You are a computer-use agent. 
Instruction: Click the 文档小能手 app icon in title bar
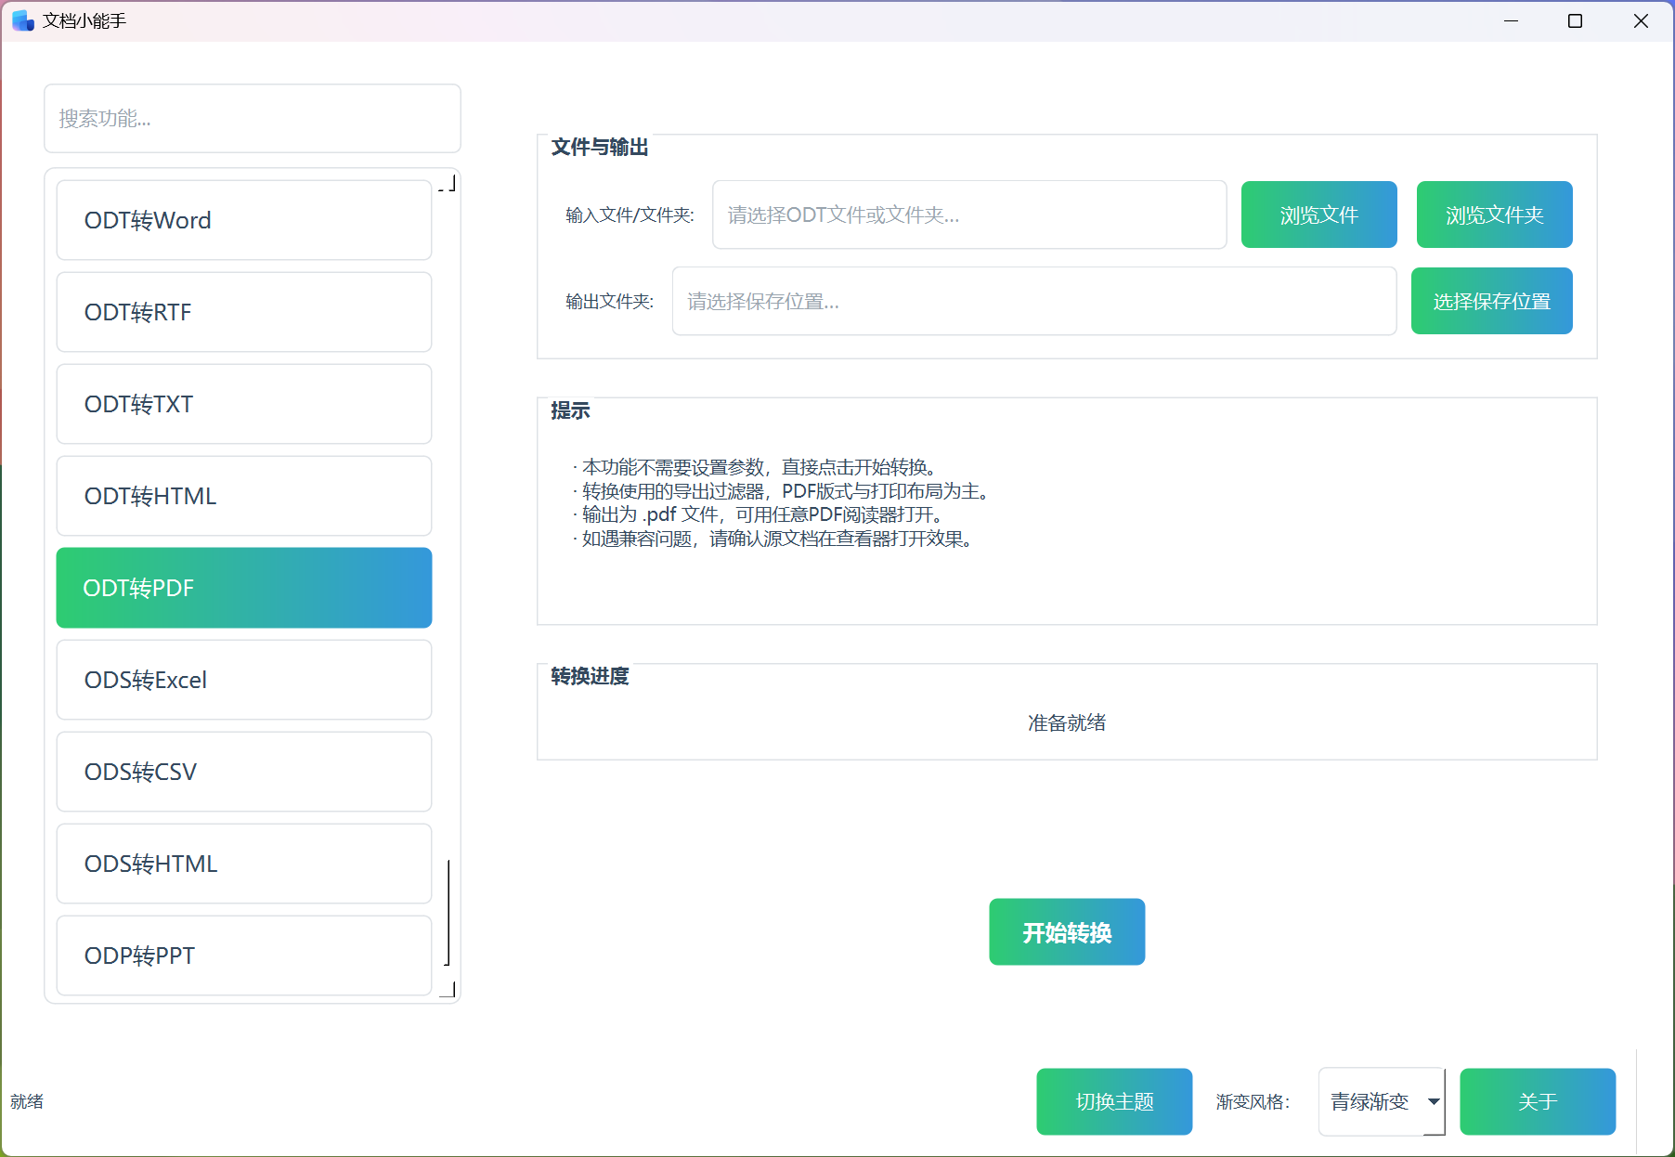coord(20,19)
